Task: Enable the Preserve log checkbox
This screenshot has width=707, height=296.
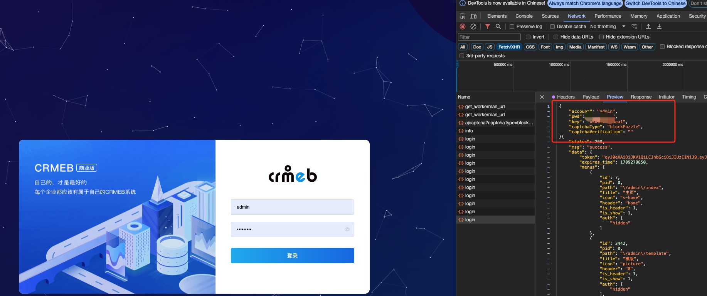Action: click(x=512, y=27)
